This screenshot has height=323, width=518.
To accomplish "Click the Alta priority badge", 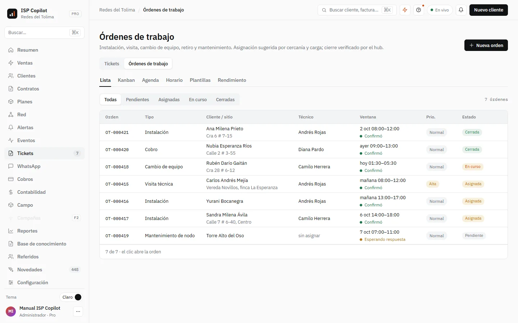I will (433, 184).
